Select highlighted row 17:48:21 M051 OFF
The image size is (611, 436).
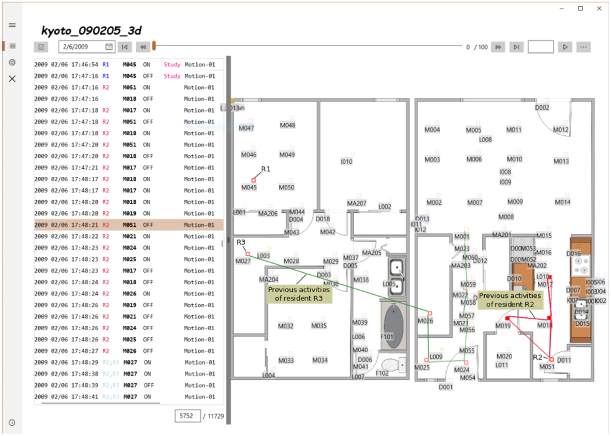pyautogui.click(x=129, y=225)
